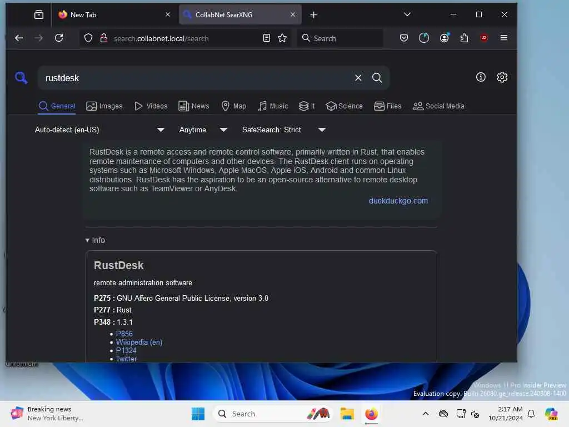
Task: Click the P348 : 1.3.1 line
Action: point(113,322)
